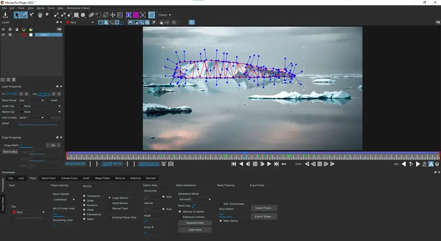Open the Tools menu

click(x=51, y=8)
